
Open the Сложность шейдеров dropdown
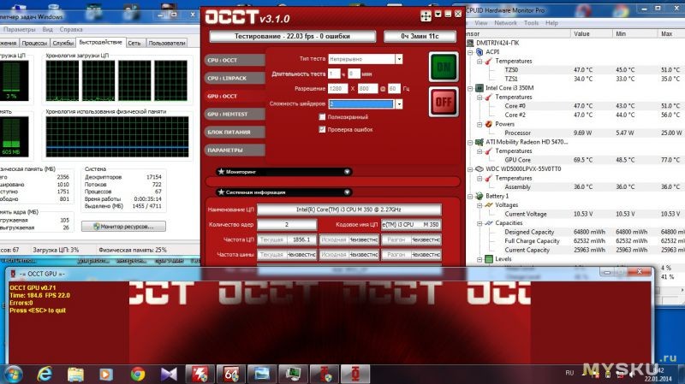tap(399, 103)
